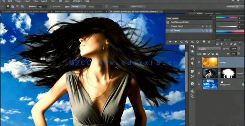Swap width and height arrows icon

(x=106, y=7)
